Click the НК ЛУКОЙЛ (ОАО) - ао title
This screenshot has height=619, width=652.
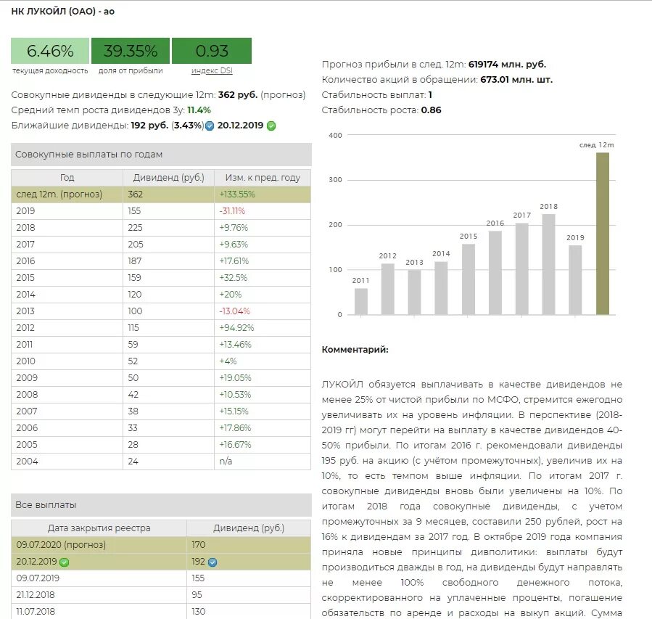coord(63,12)
